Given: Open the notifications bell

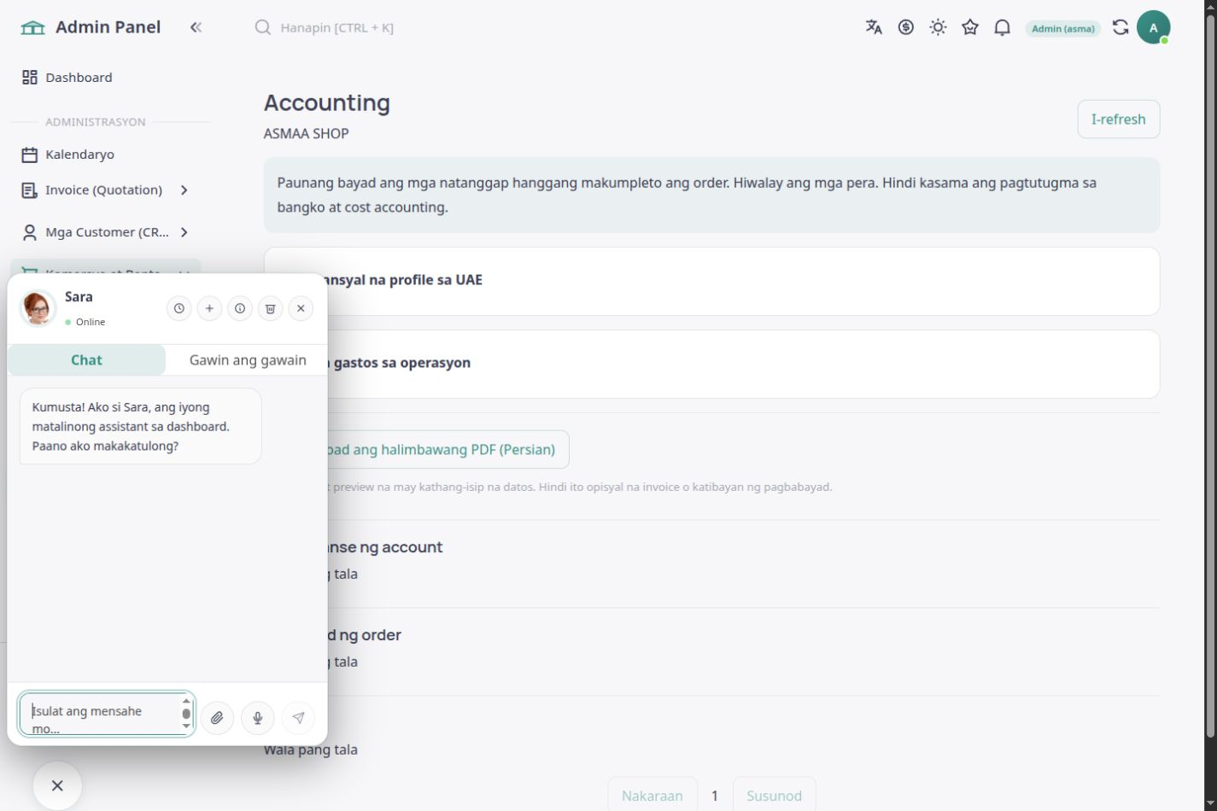Looking at the screenshot, I should click(1003, 27).
